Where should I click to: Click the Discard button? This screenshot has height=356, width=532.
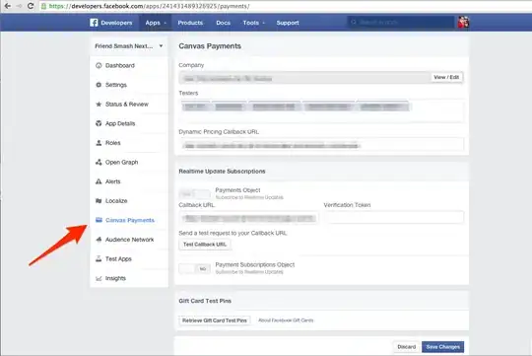[x=406, y=347]
